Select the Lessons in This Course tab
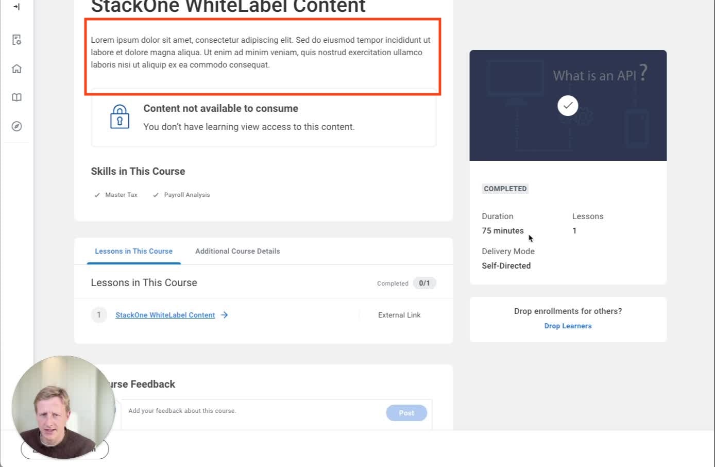 [x=133, y=251]
